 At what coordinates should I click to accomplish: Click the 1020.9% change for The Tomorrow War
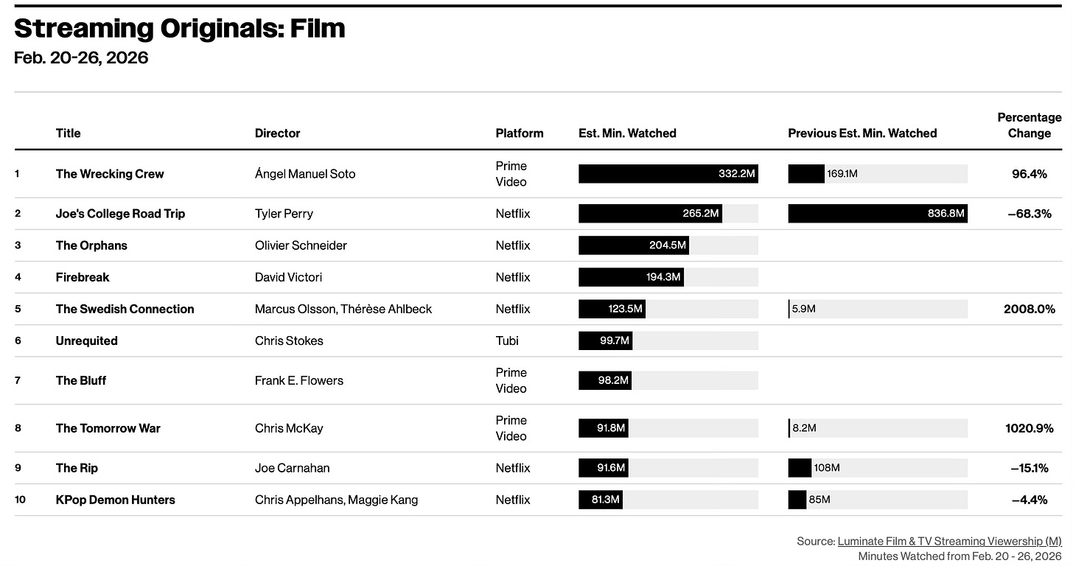tap(1030, 428)
